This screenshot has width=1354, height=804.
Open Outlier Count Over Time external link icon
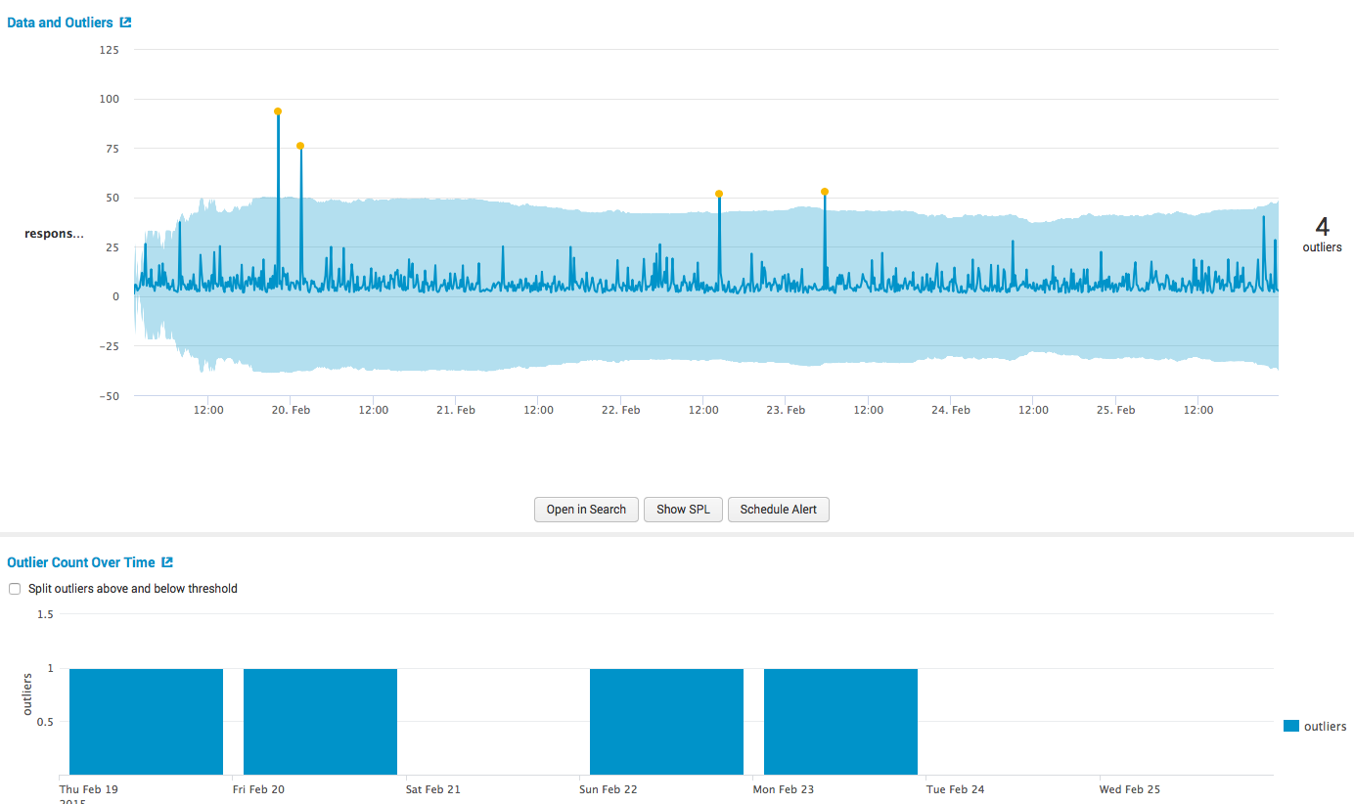click(167, 562)
